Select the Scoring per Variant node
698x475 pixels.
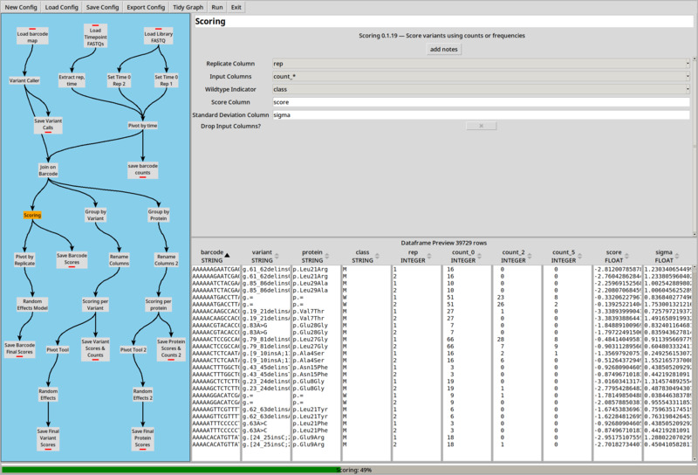pos(95,305)
